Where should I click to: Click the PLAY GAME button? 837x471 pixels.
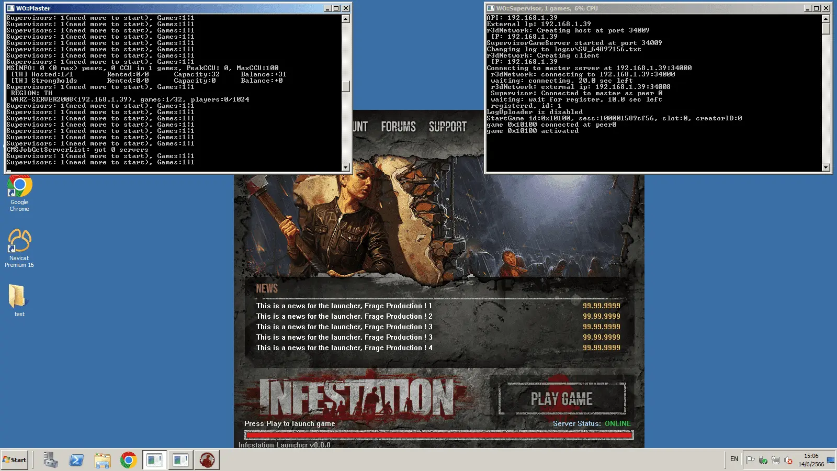(x=562, y=399)
